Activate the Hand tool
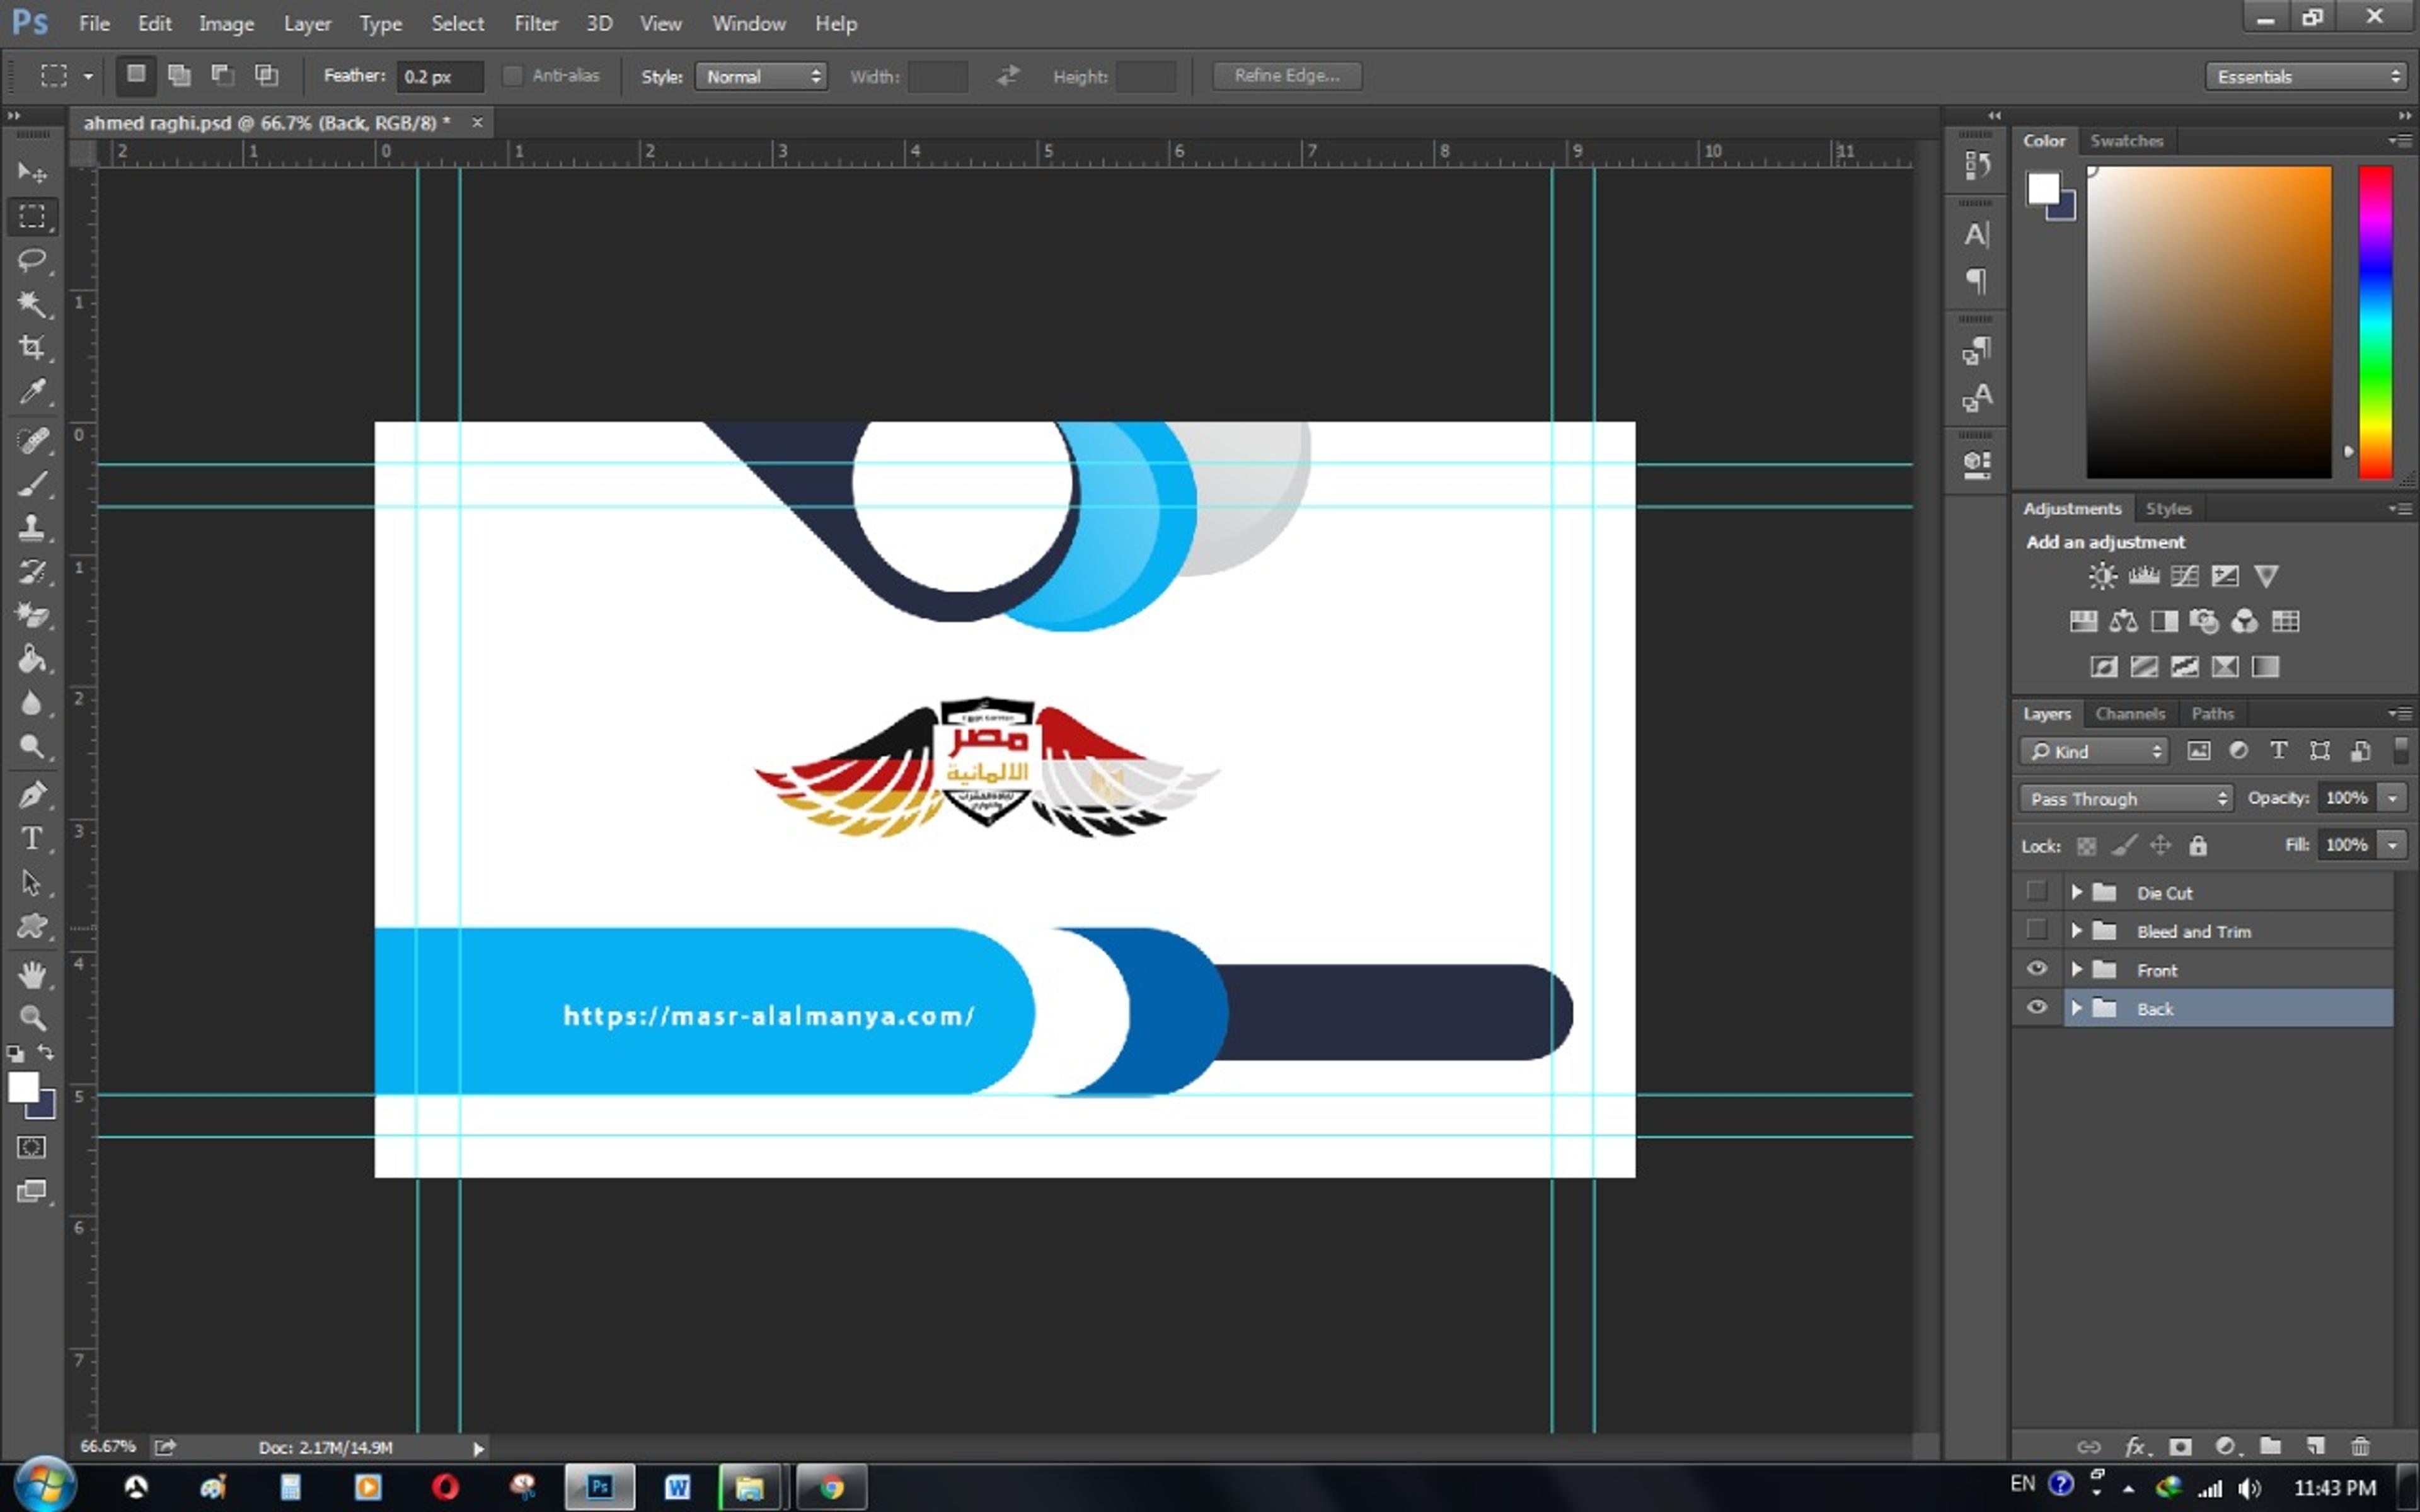 point(32,974)
